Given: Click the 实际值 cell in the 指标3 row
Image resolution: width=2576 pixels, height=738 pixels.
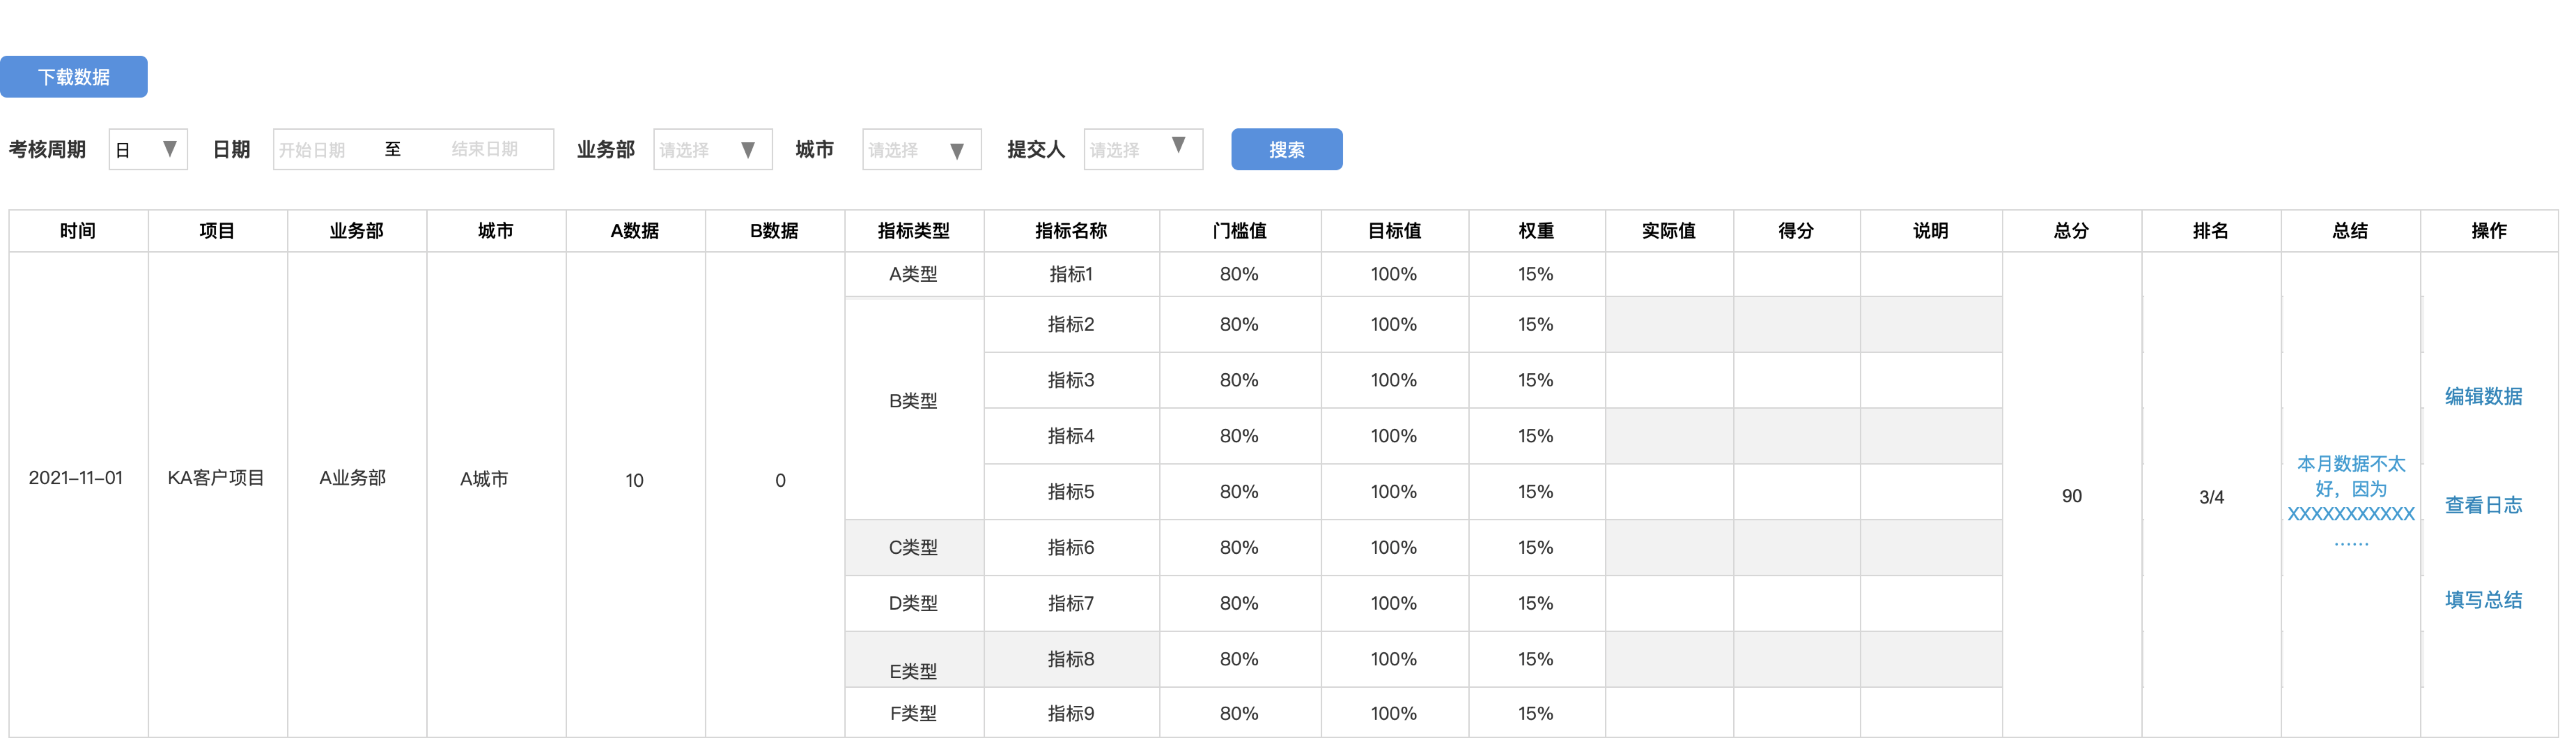Looking at the screenshot, I should (x=1669, y=380).
